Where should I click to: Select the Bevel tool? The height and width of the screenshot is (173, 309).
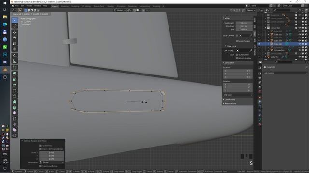click(14, 85)
